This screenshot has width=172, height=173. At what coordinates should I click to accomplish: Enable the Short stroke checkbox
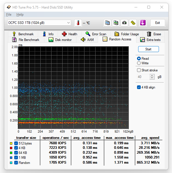pyautogui.click(x=139, y=70)
